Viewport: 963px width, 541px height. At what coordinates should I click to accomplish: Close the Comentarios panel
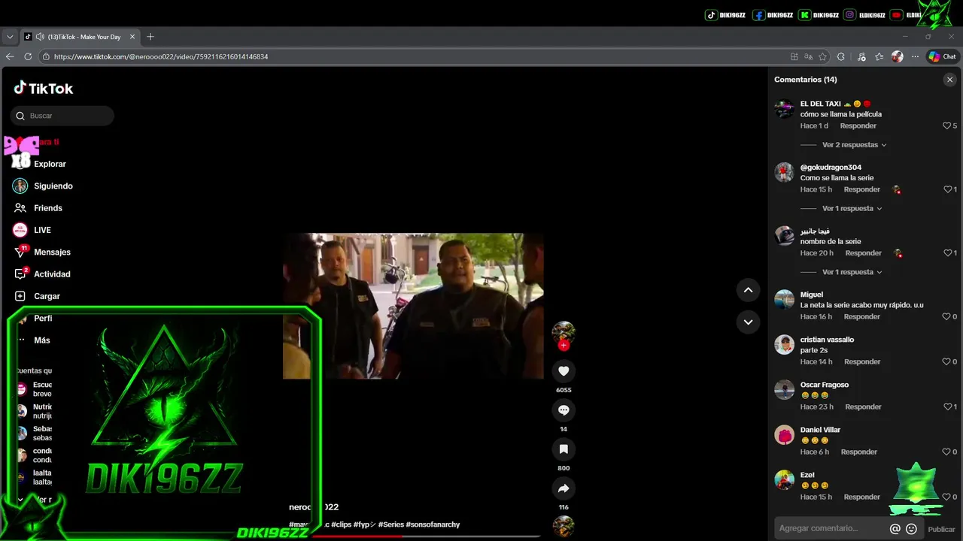[x=949, y=80]
